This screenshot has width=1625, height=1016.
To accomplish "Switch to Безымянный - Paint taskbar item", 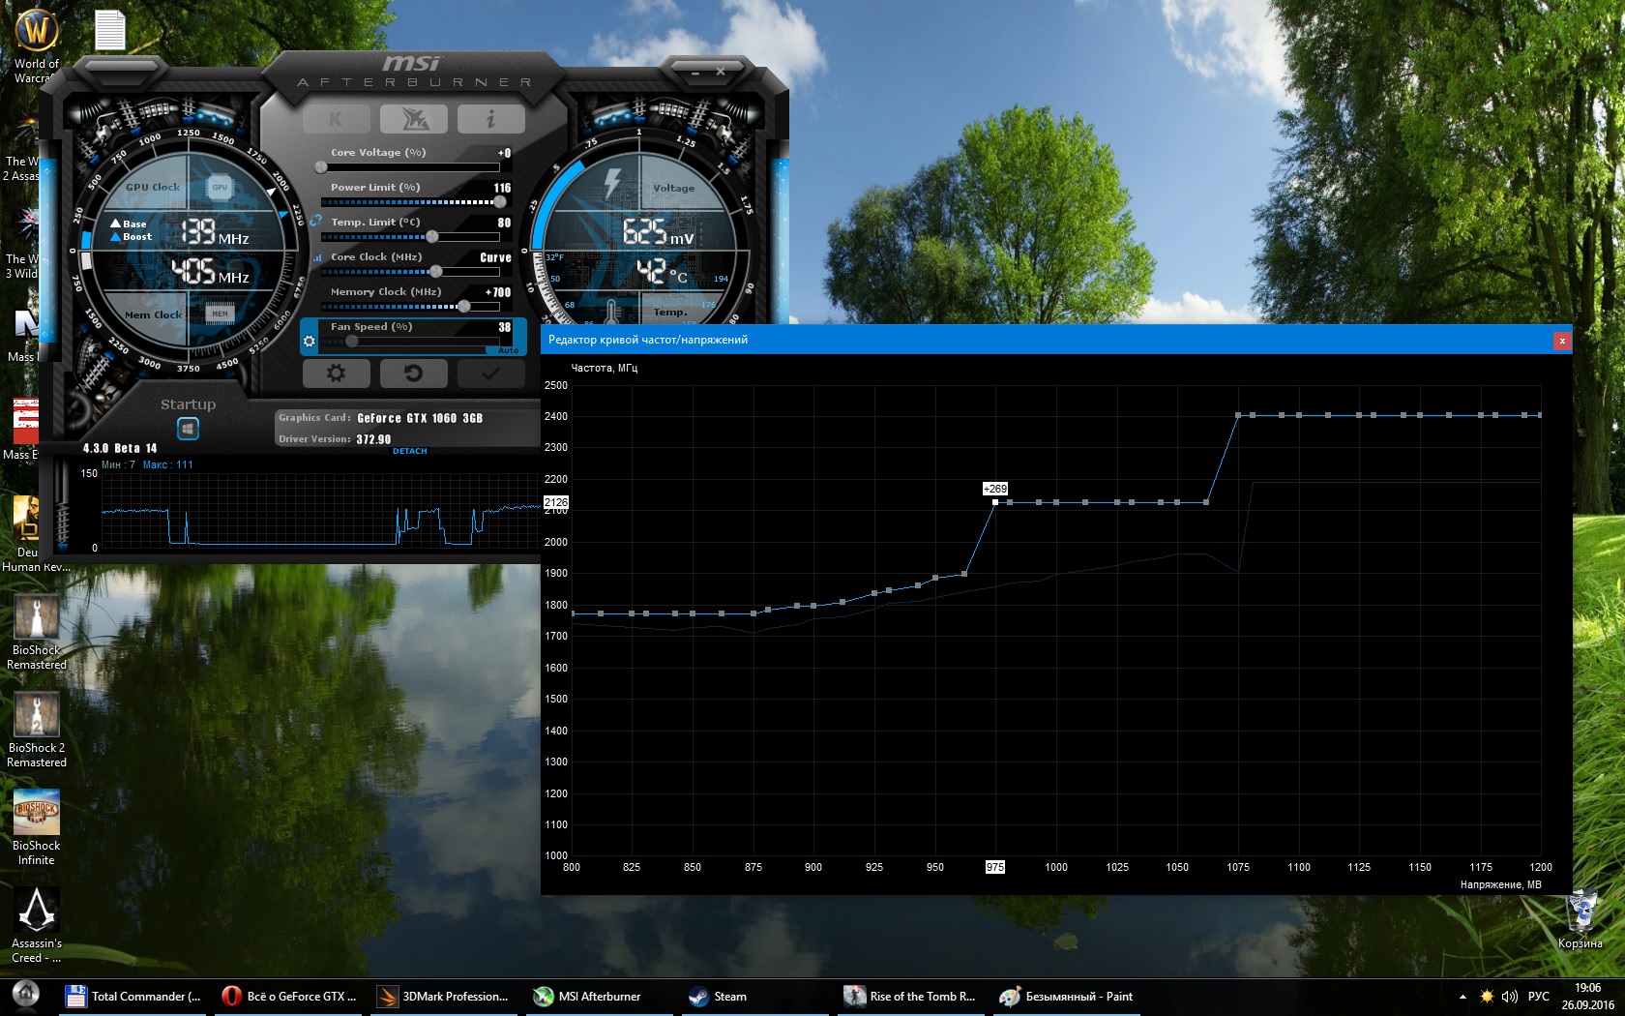I will coord(1068,997).
